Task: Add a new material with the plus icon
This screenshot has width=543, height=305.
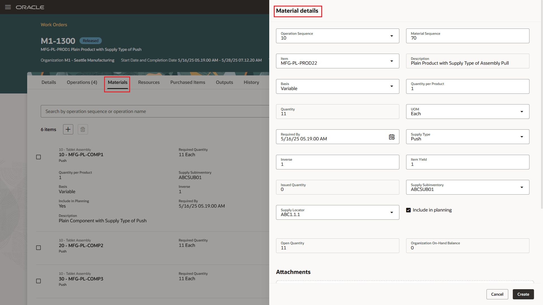Action: tap(68, 129)
